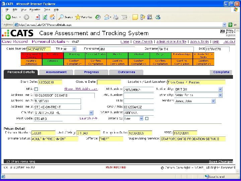Open the Worker dropdown showing Jones, John

tap(213, 101)
